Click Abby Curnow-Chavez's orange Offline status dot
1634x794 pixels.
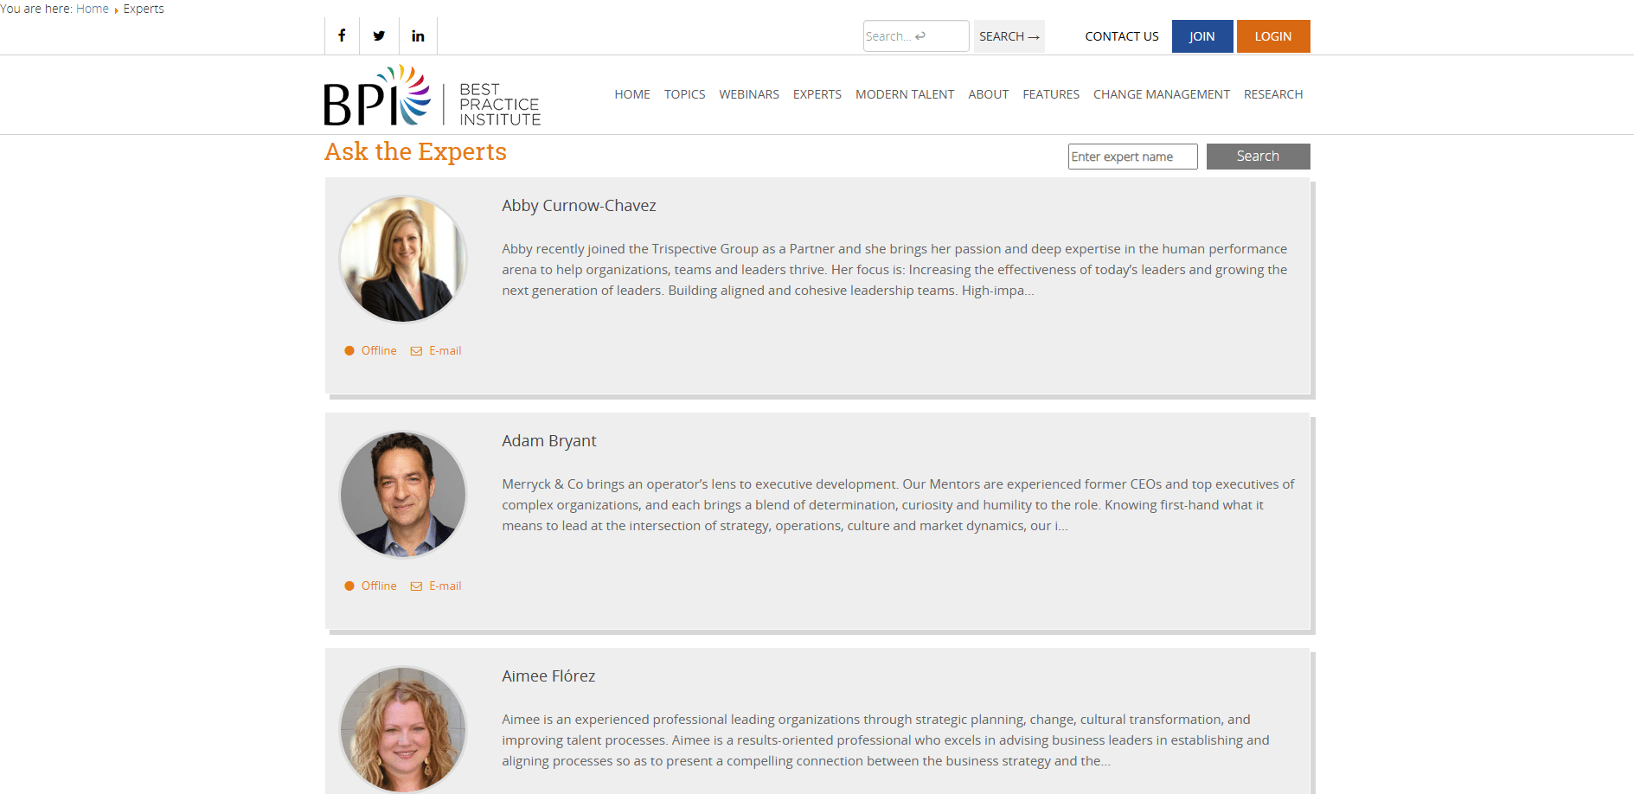[x=349, y=351]
